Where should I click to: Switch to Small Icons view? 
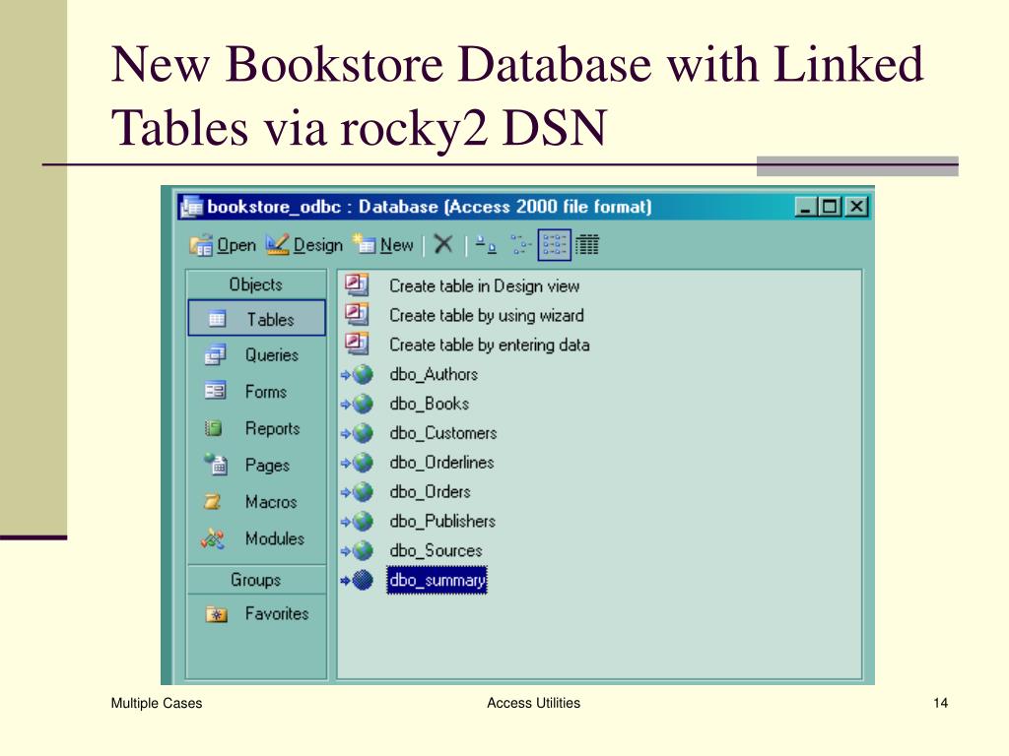point(520,244)
